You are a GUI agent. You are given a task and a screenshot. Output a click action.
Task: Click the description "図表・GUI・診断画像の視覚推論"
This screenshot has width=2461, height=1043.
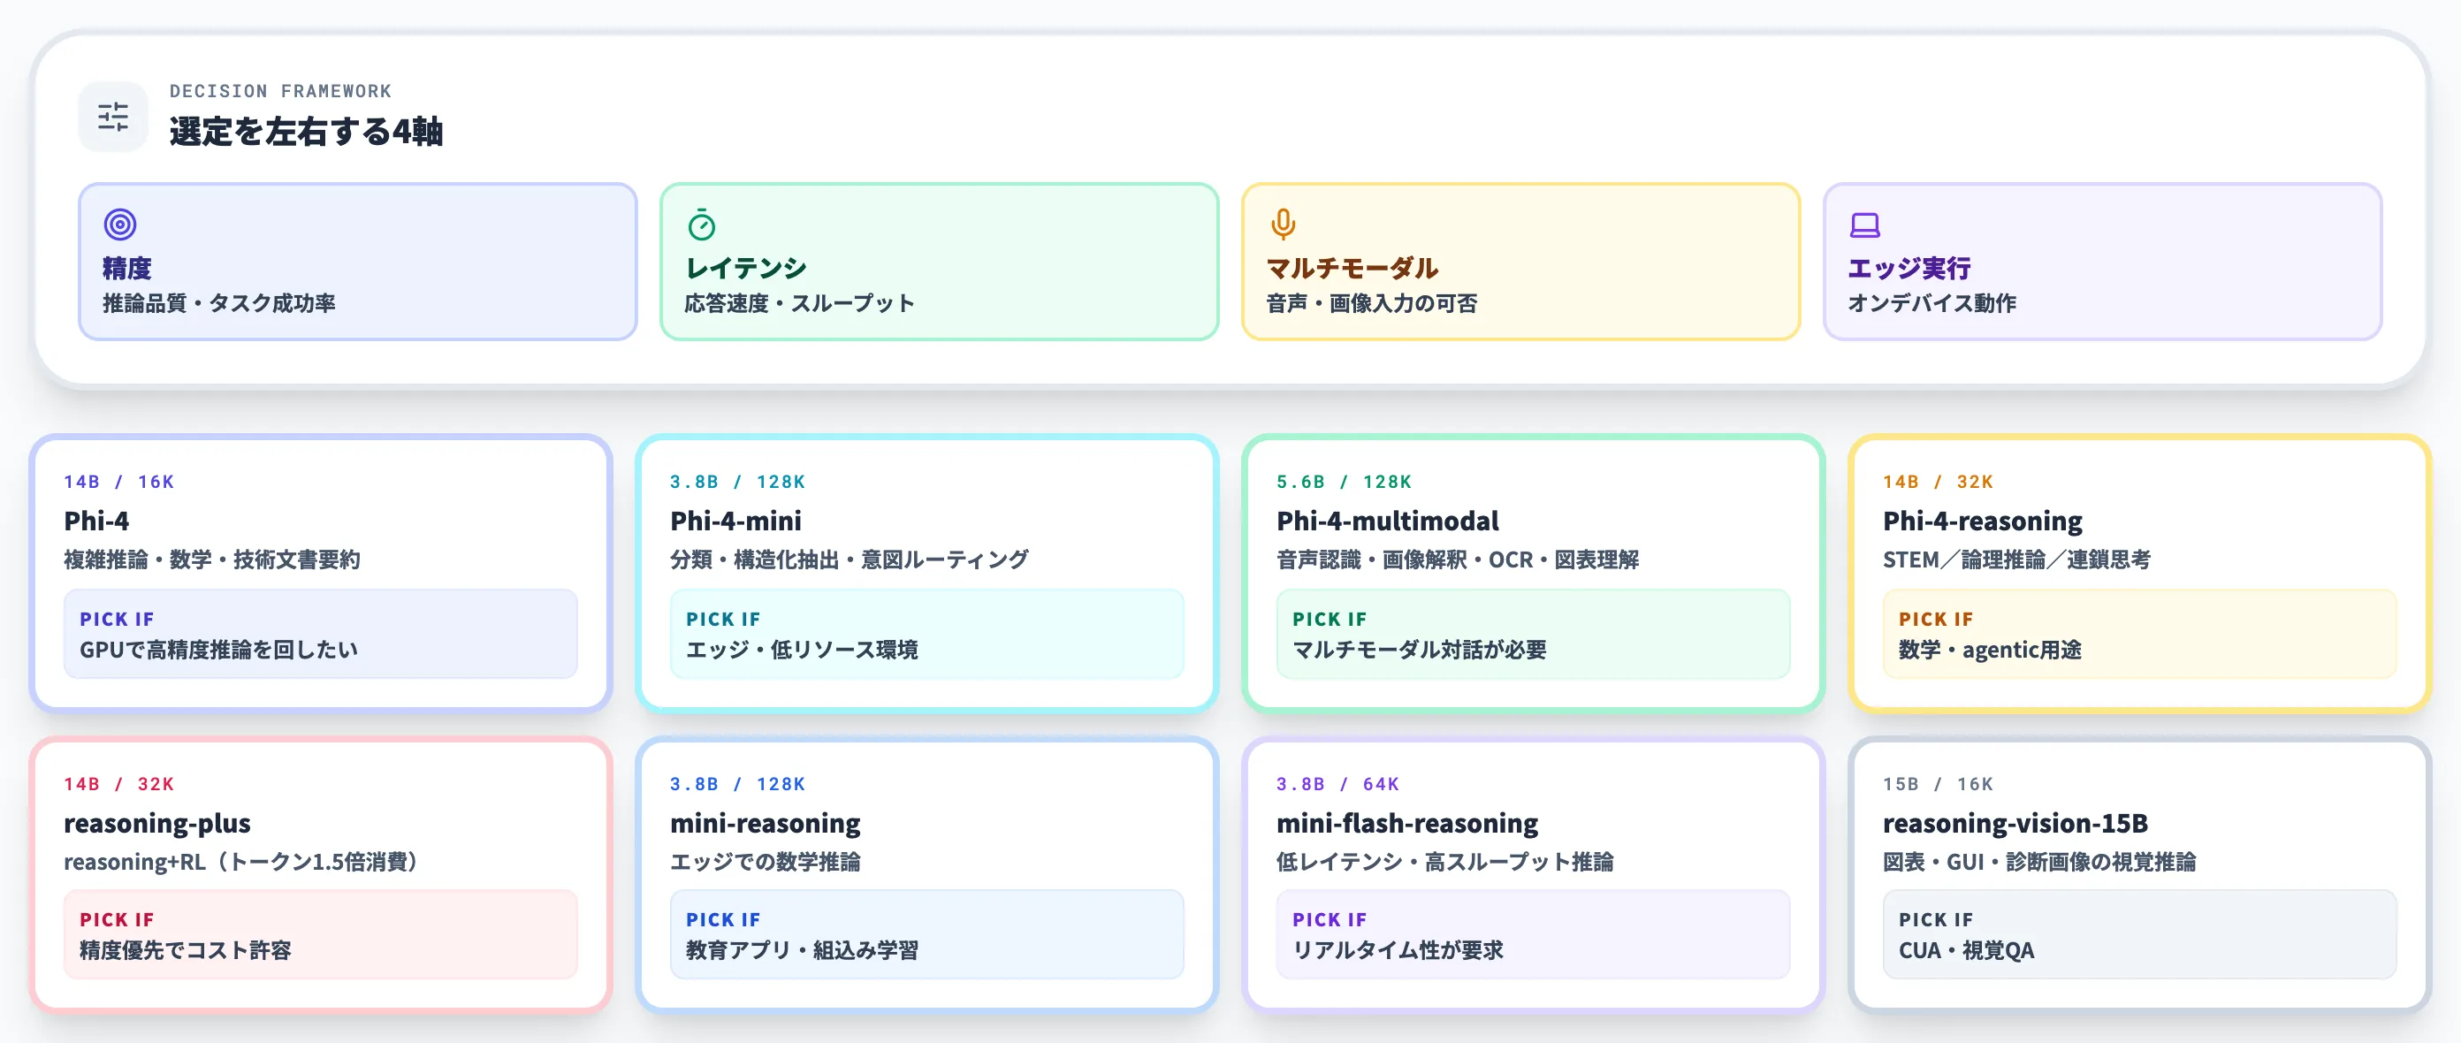pos(2039,862)
